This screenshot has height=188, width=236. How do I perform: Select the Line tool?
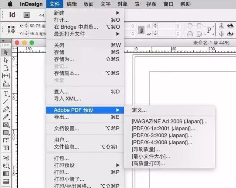click(6, 101)
